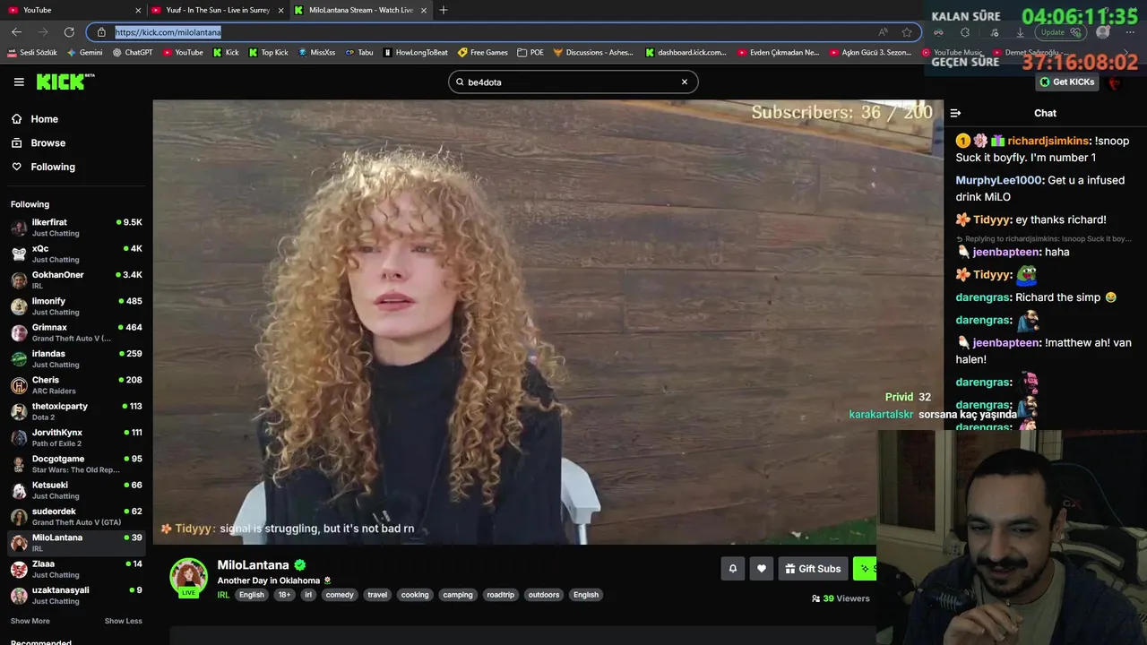Viewport: 1147px width, 645px height.
Task: Open ilkerfirat channel in Following list
Action: click(x=76, y=228)
